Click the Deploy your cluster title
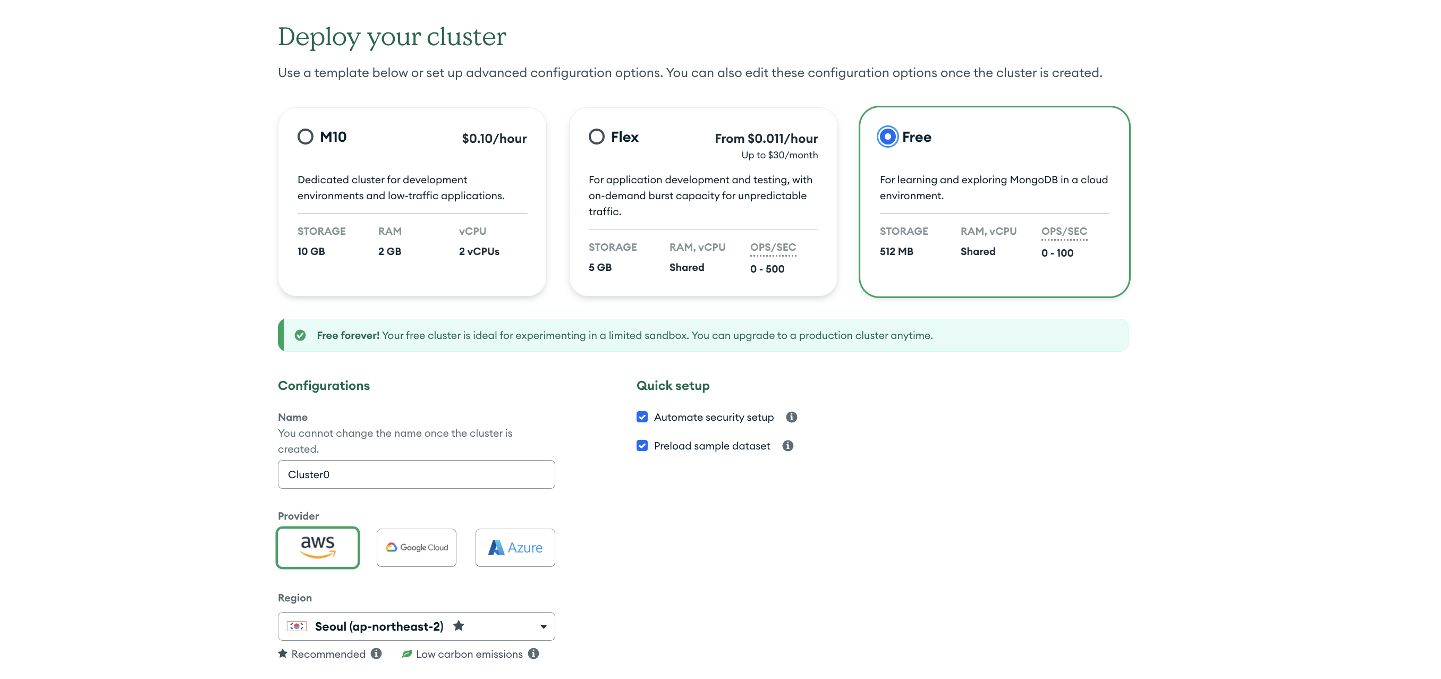The width and height of the screenshot is (1441, 679). click(x=392, y=37)
